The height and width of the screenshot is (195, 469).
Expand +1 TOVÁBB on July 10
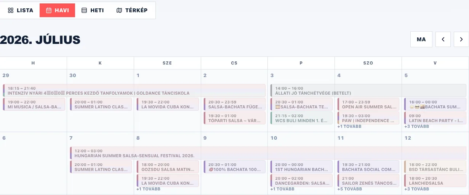(283, 189)
